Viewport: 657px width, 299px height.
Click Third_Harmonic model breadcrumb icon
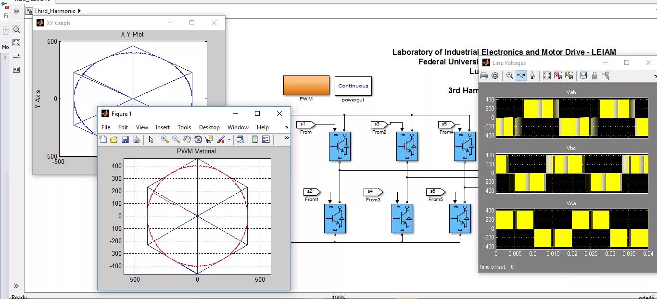point(29,11)
